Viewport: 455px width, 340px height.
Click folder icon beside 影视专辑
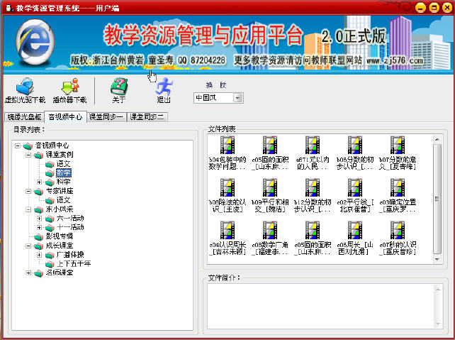point(38,237)
